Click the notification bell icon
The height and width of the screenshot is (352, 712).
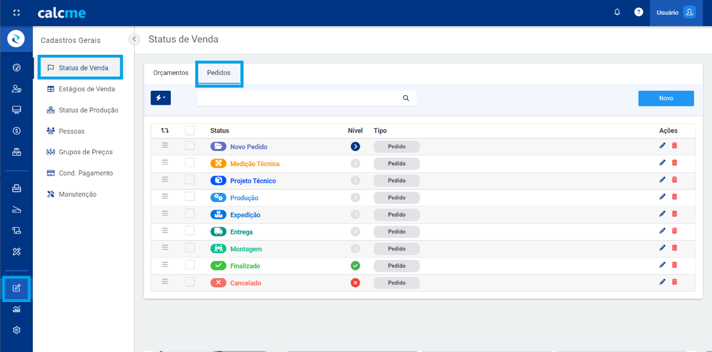(617, 12)
